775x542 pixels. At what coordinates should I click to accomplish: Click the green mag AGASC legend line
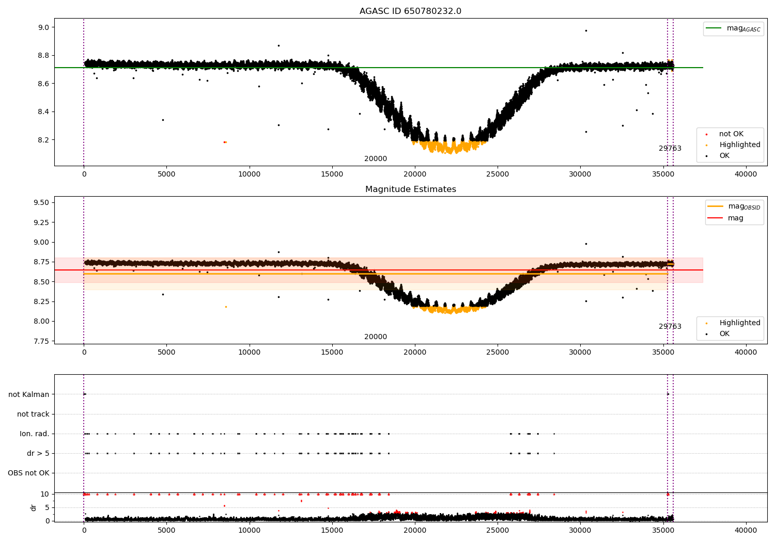714,28
